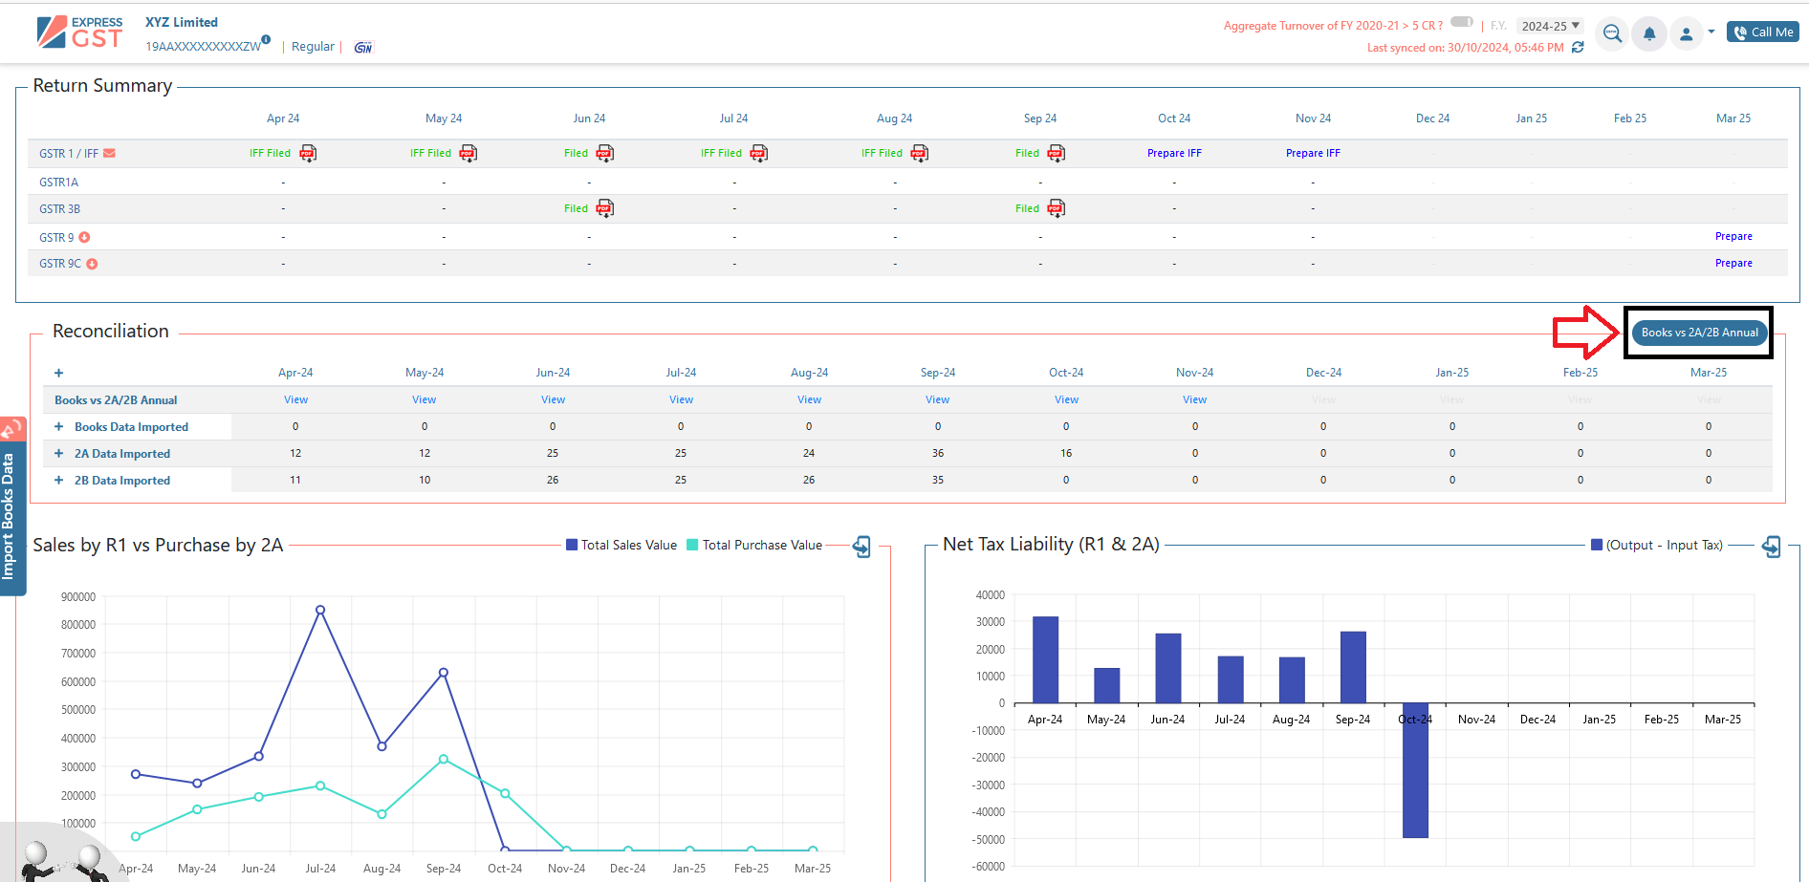
Task: View Jul-24 Books vs 2A/2B reconciliation
Action: coord(681,399)
